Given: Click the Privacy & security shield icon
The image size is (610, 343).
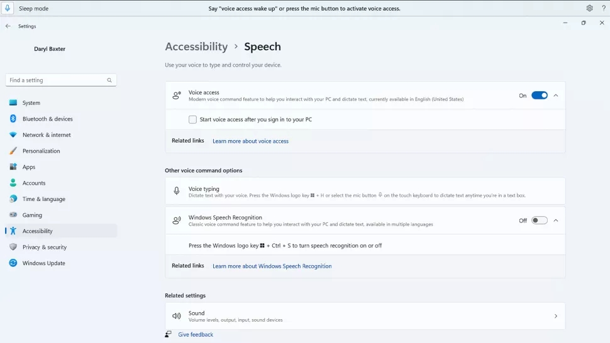Looking at the screenshot, I should click(x=13, y=247).
